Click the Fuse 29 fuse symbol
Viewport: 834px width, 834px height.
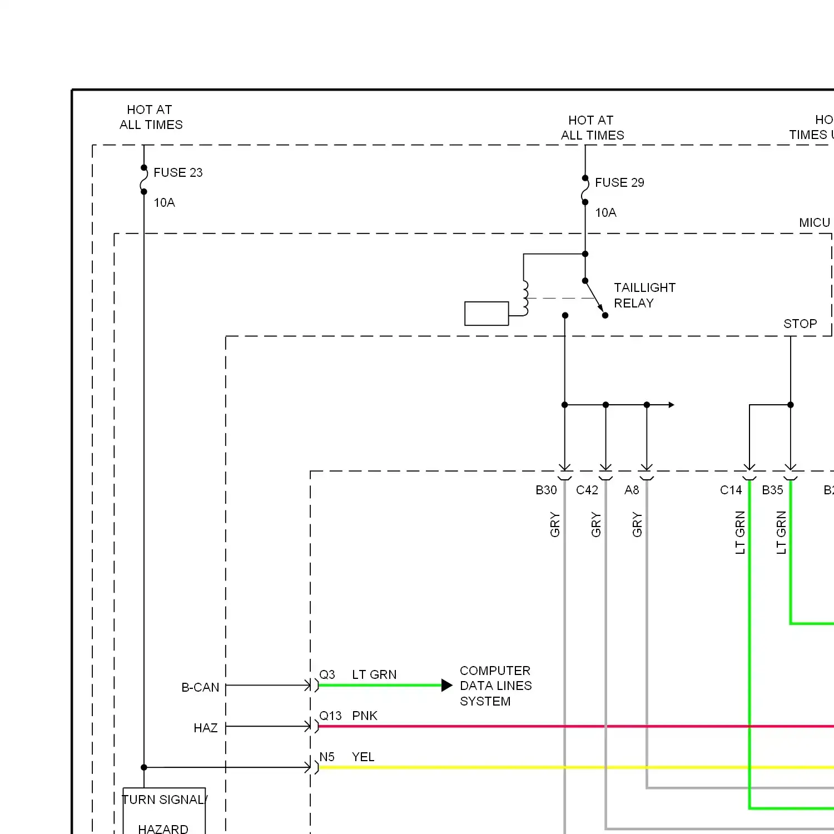coord(585,190)
